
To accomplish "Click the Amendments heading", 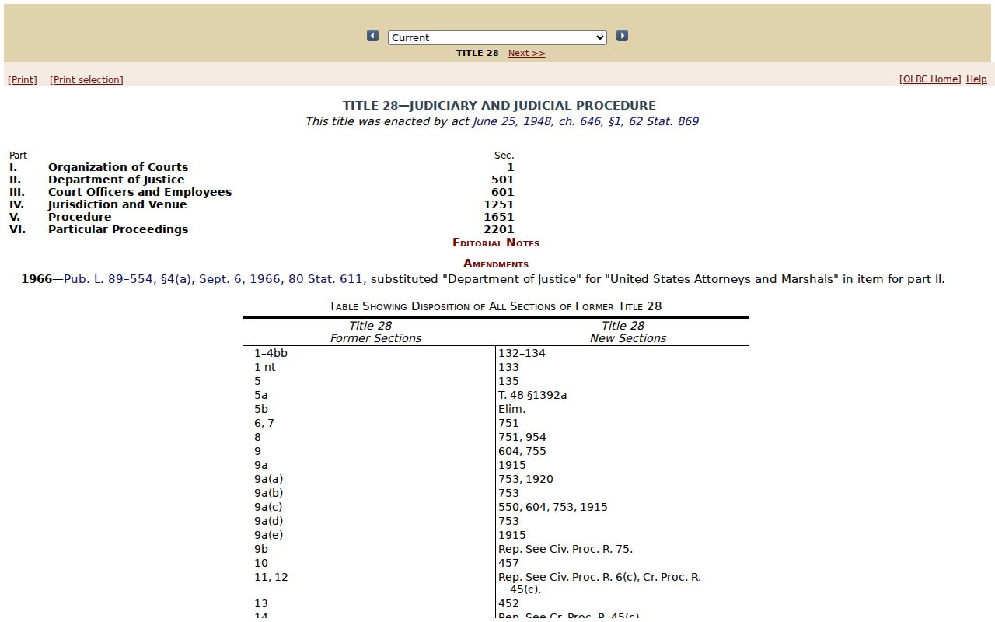I will pos(496,264).
